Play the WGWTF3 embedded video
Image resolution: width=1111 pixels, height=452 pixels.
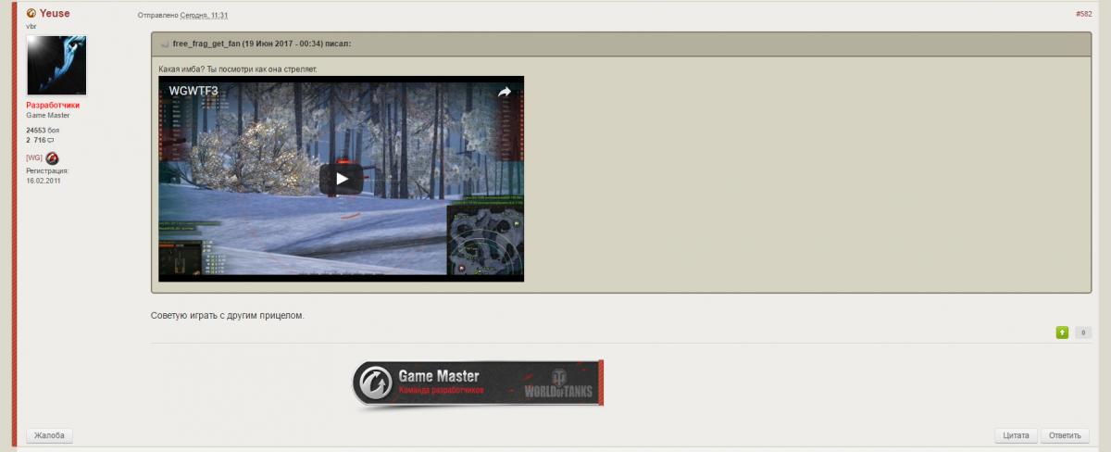(x=341, y=179)
